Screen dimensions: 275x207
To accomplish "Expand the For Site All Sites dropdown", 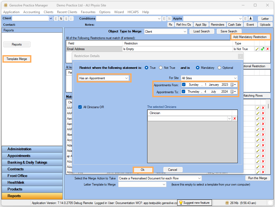I will pyautogui.click(x=235, y=78).
